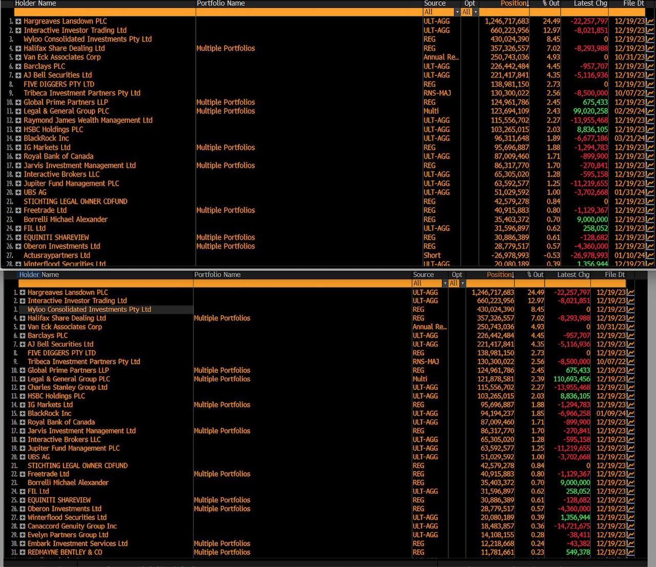Click lower panel Winterflood Securities chart icon
Image resolution: width=656 pixels, height=567 pixels.
pyautogui.click(x=630, y=518)
